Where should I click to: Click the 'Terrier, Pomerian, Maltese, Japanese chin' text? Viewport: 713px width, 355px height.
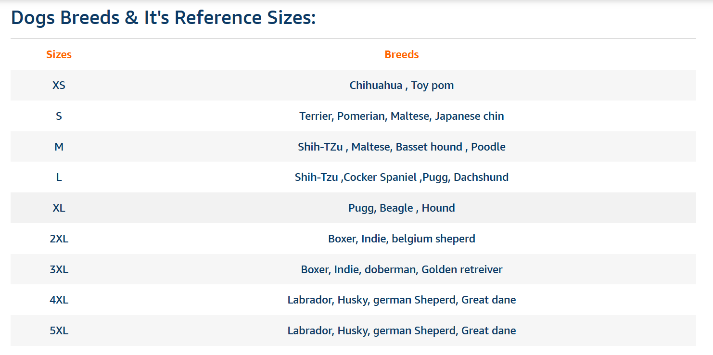click(401, 116)
